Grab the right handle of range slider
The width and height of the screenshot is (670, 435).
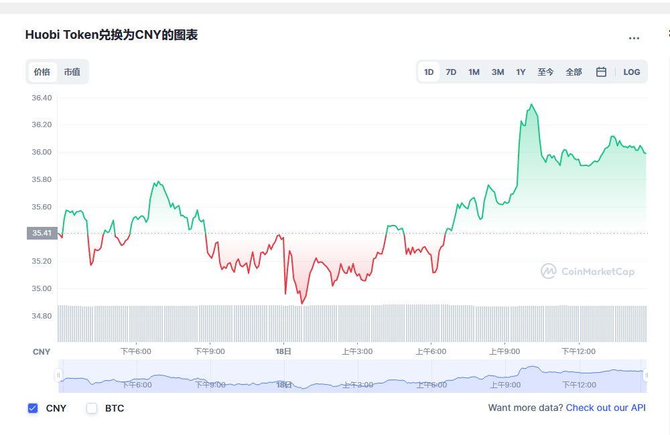(646, 375)
